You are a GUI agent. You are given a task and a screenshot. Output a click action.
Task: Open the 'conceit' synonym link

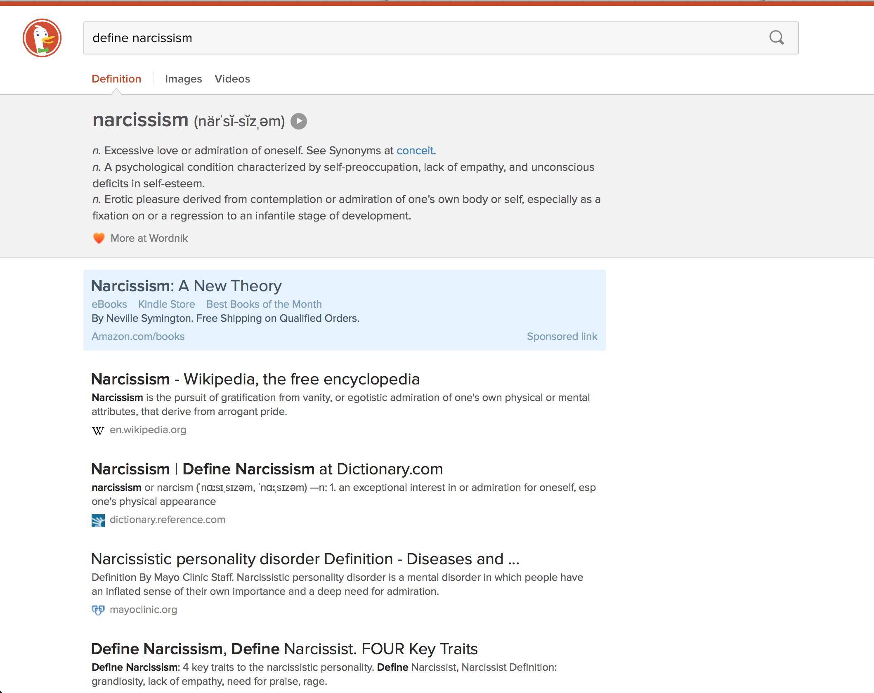pos(415,151)
